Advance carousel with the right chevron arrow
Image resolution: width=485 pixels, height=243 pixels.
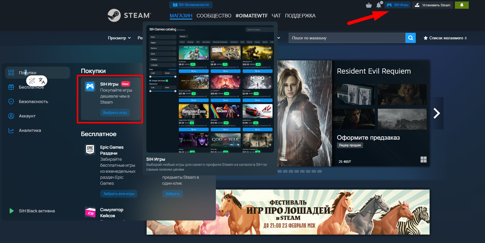(437, 113)
